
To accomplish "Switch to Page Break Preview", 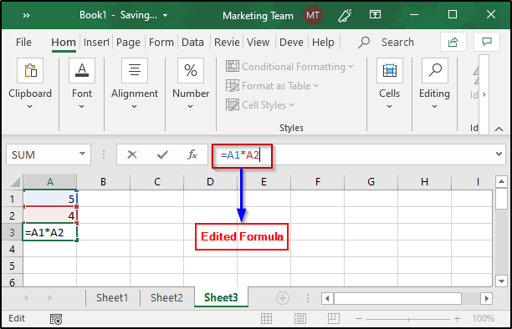I will point(334,319).
